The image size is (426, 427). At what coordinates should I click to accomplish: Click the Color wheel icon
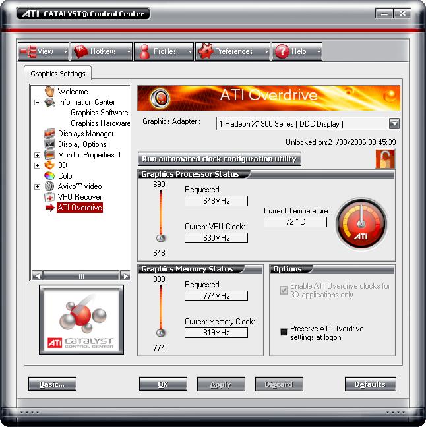click(49, 176)
